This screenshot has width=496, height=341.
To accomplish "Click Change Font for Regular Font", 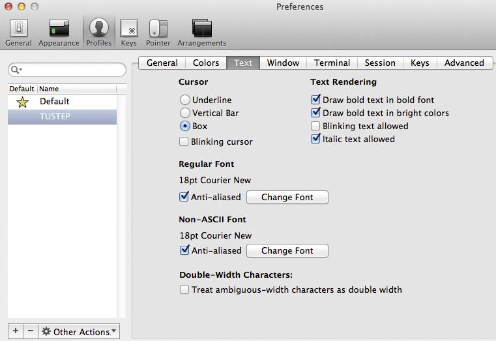I will 287,197.
